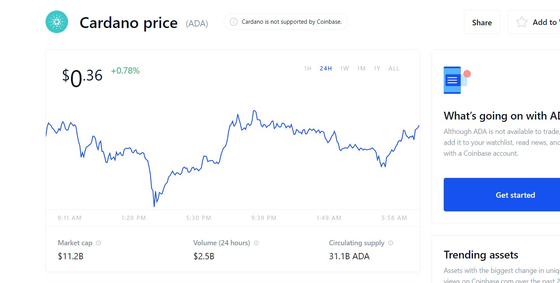Click the chart's lowest price dip point

click(154, 206)
